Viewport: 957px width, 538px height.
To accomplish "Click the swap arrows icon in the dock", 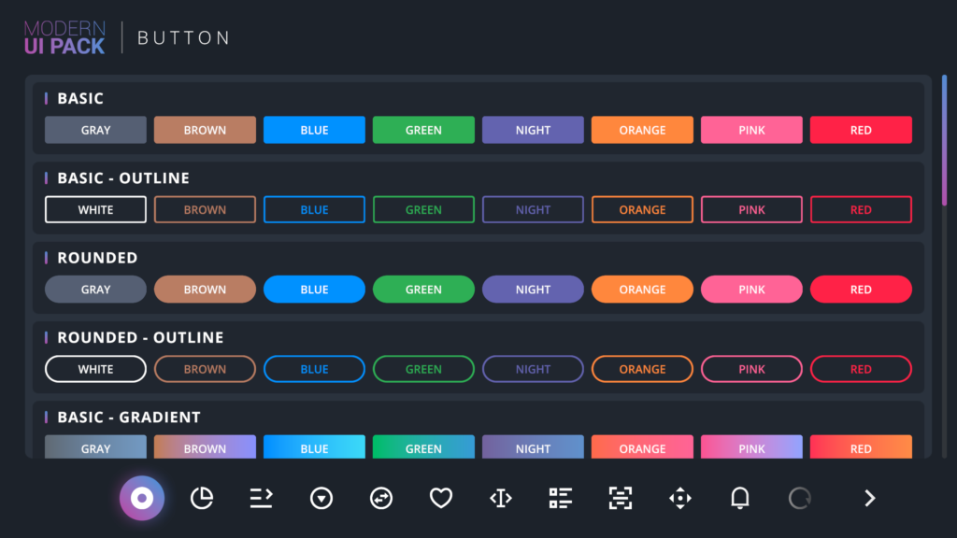I will [381, 498].
